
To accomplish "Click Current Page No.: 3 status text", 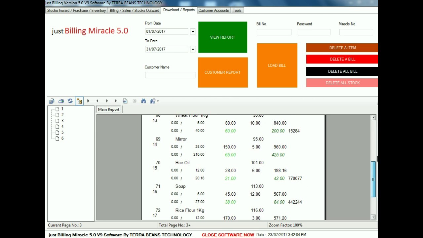I will pyautogui.click(x=65, y=225).
